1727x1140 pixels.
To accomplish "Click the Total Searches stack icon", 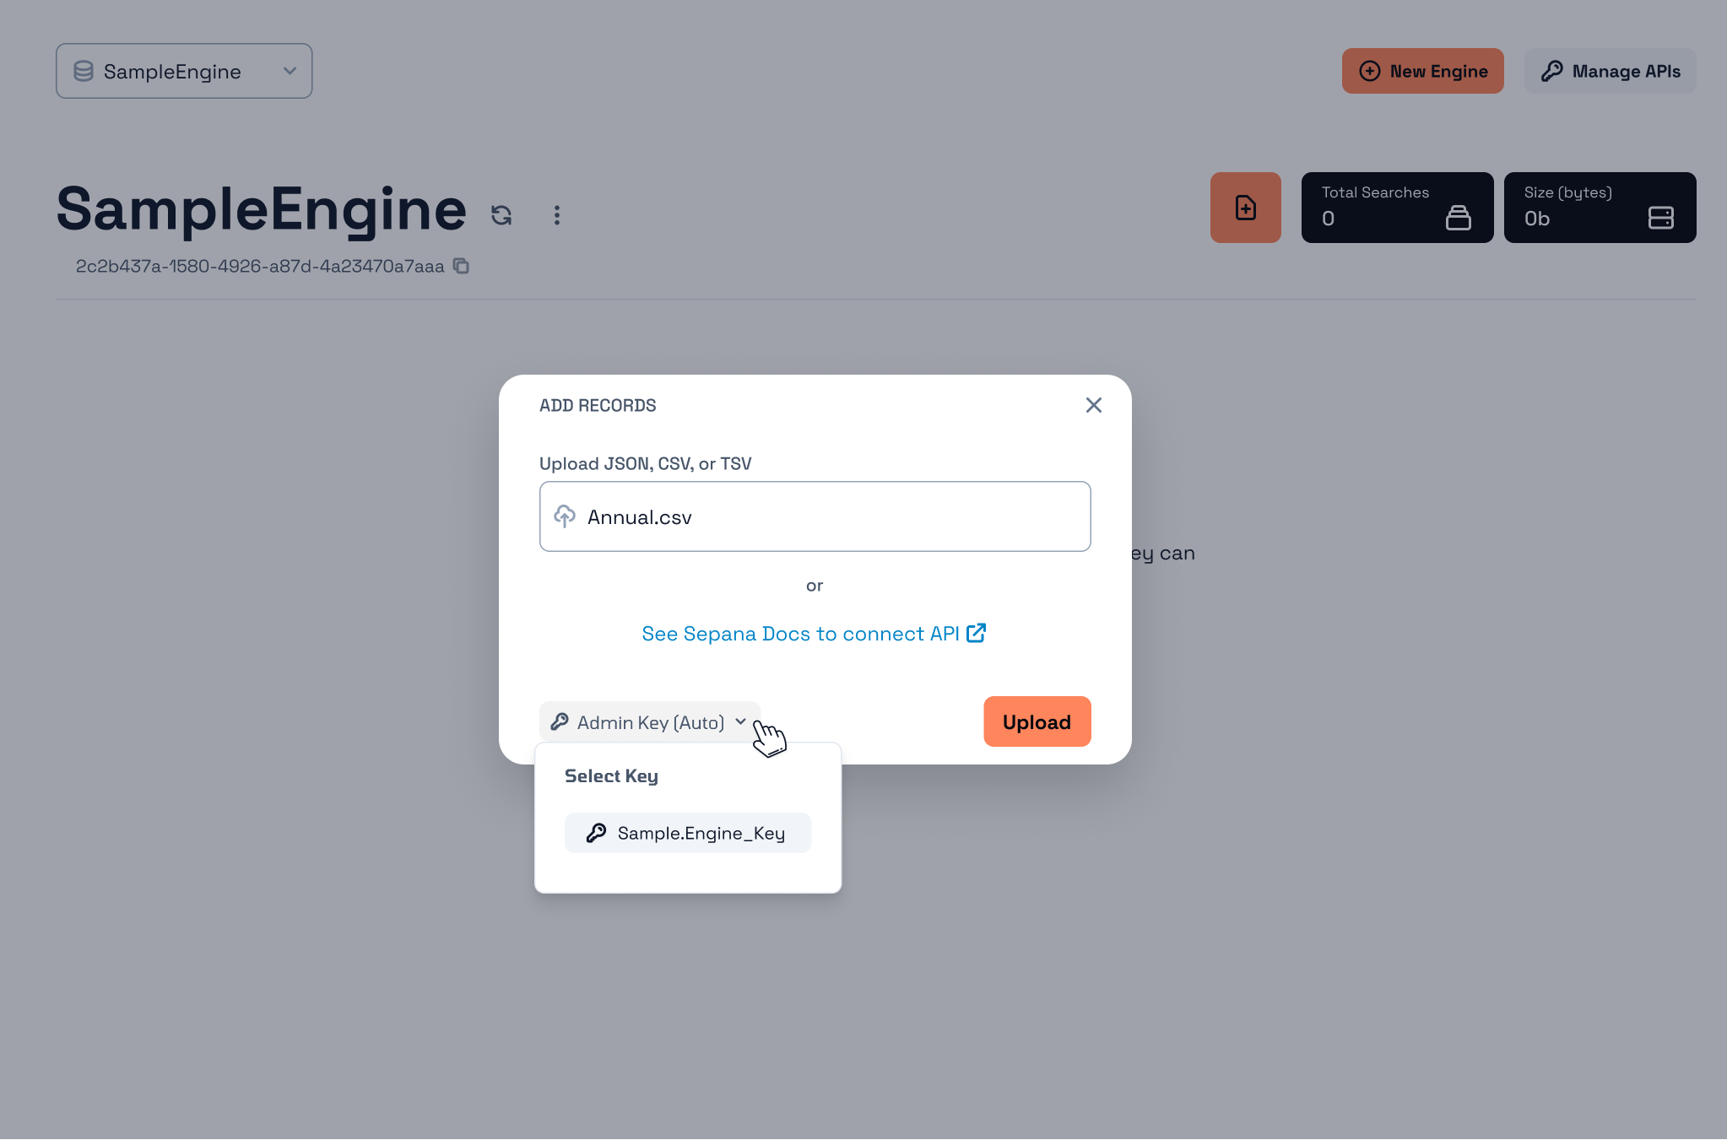I will pyautogui.click(x=1458, y=218).
